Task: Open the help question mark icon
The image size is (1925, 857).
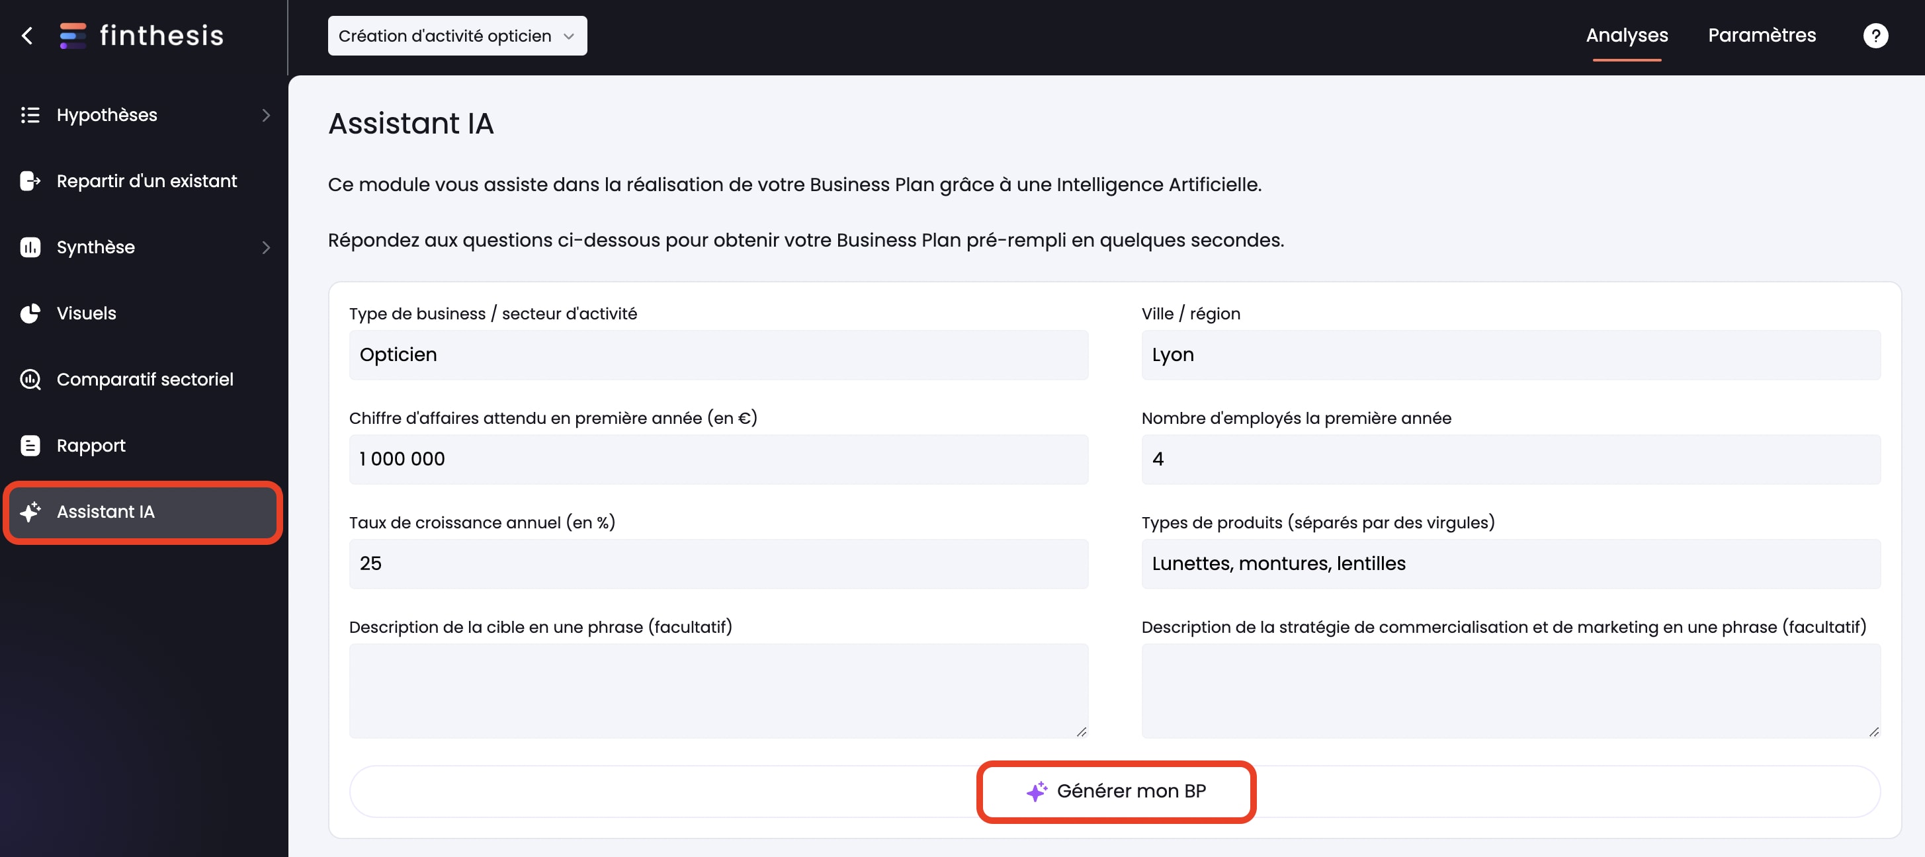Action: coord(1875,35)
